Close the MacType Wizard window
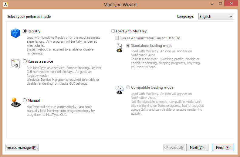 click(231, 4)
